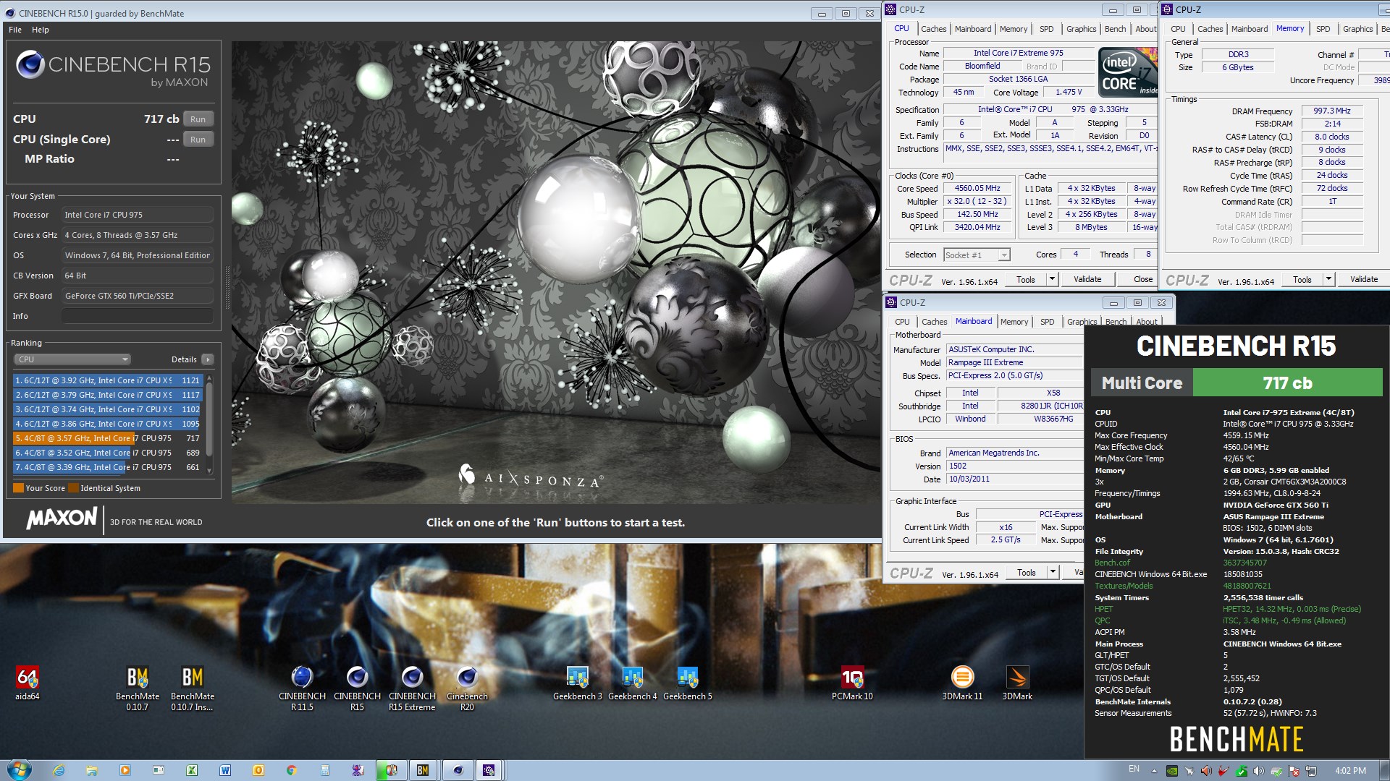
Task: Open Google Chrome from the taskbar
Action: (292, 770)
